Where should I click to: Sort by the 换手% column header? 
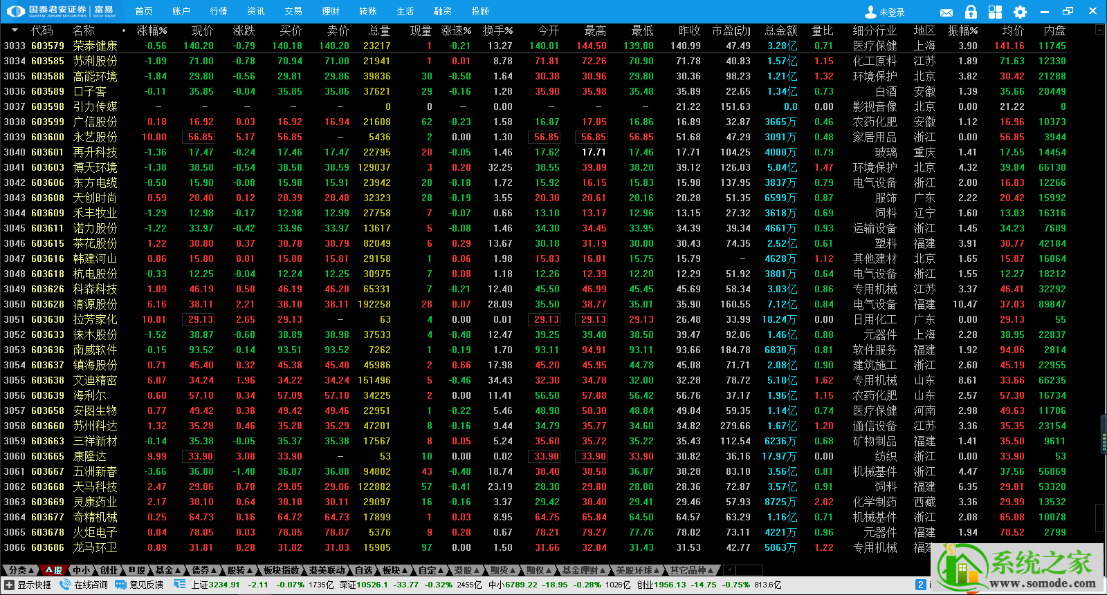[498, 30]
